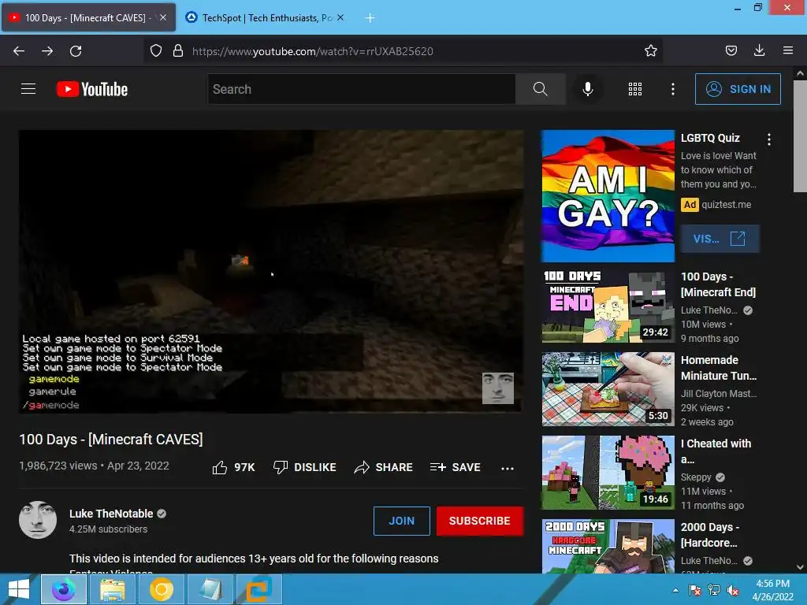Open more actions ellipsis below video
The width and height of the screenshot is (807, 605).
tap(507, 468)
